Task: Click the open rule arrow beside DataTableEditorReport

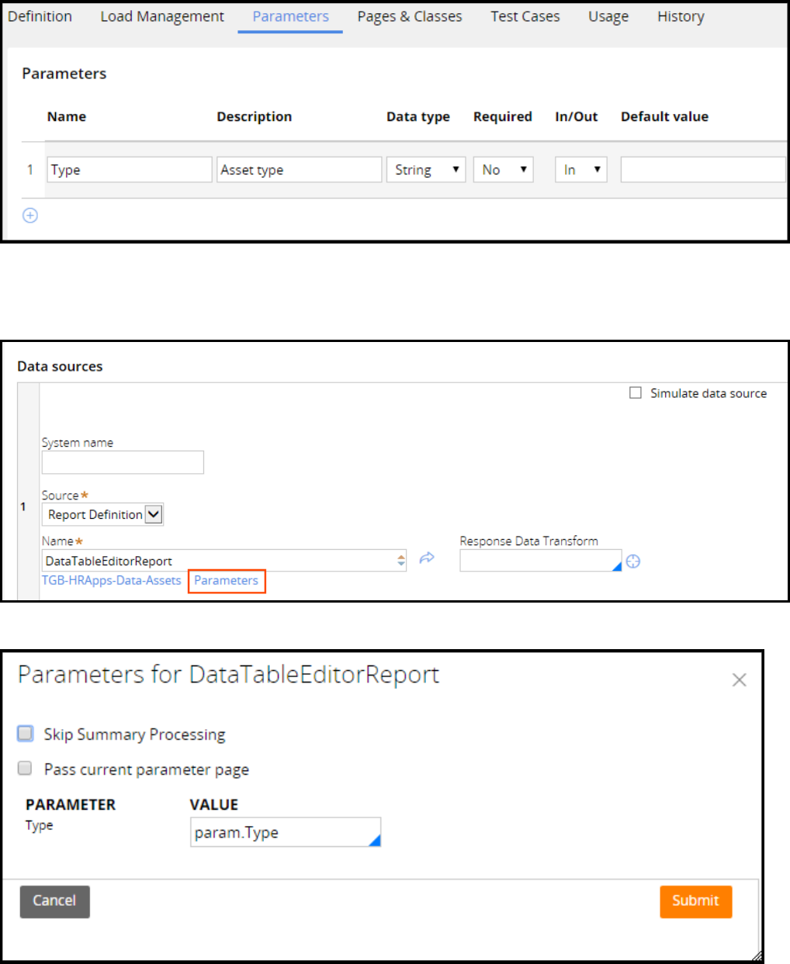Action: [x=427, y=558]
